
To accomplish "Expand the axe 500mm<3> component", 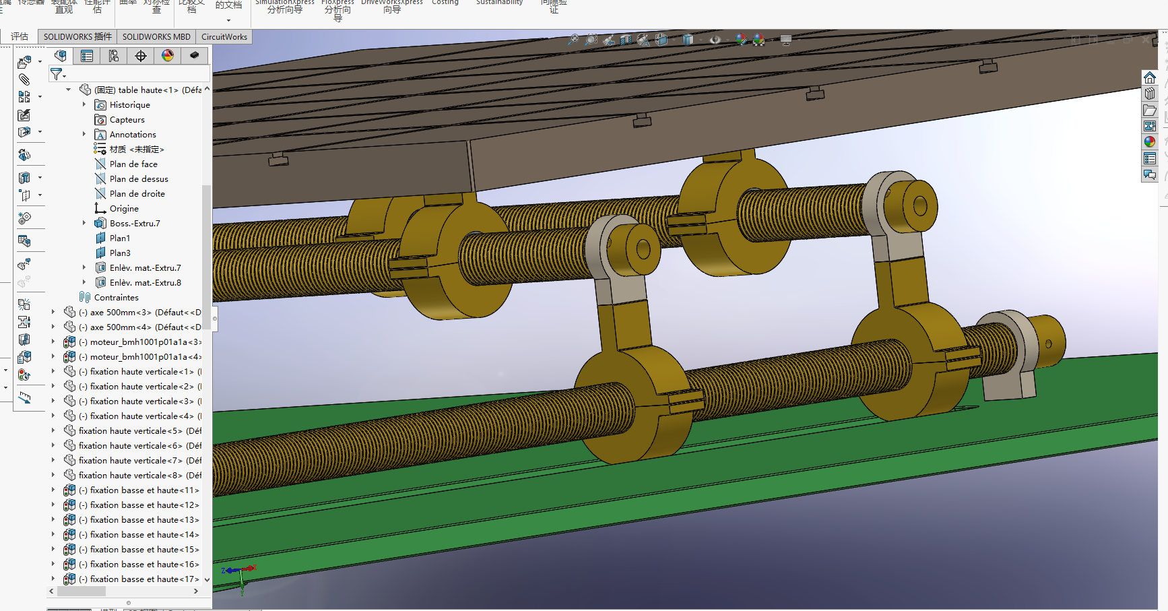I will click(53, 312).
